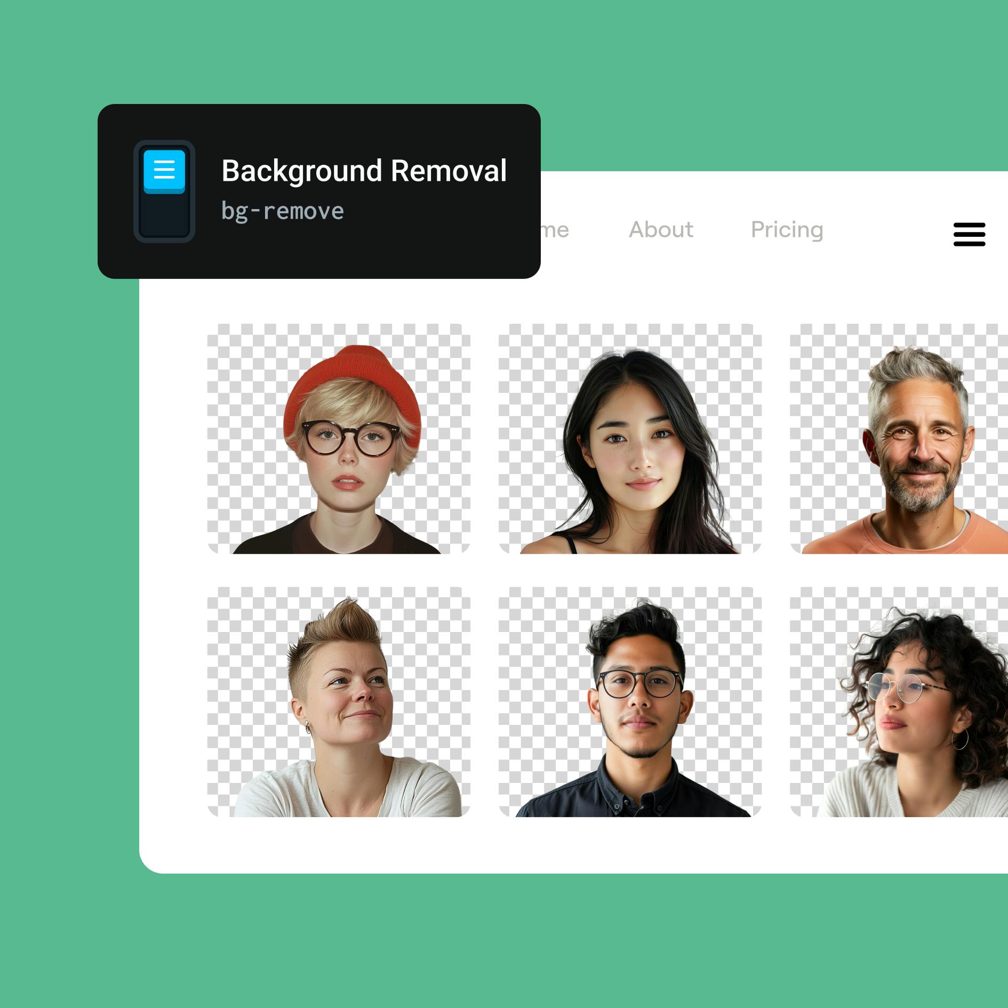Image resolution: width=1008 pixels, height=1008 pixels.
Task: Click the partially hidden Home nav link
Action: point(555,230)
